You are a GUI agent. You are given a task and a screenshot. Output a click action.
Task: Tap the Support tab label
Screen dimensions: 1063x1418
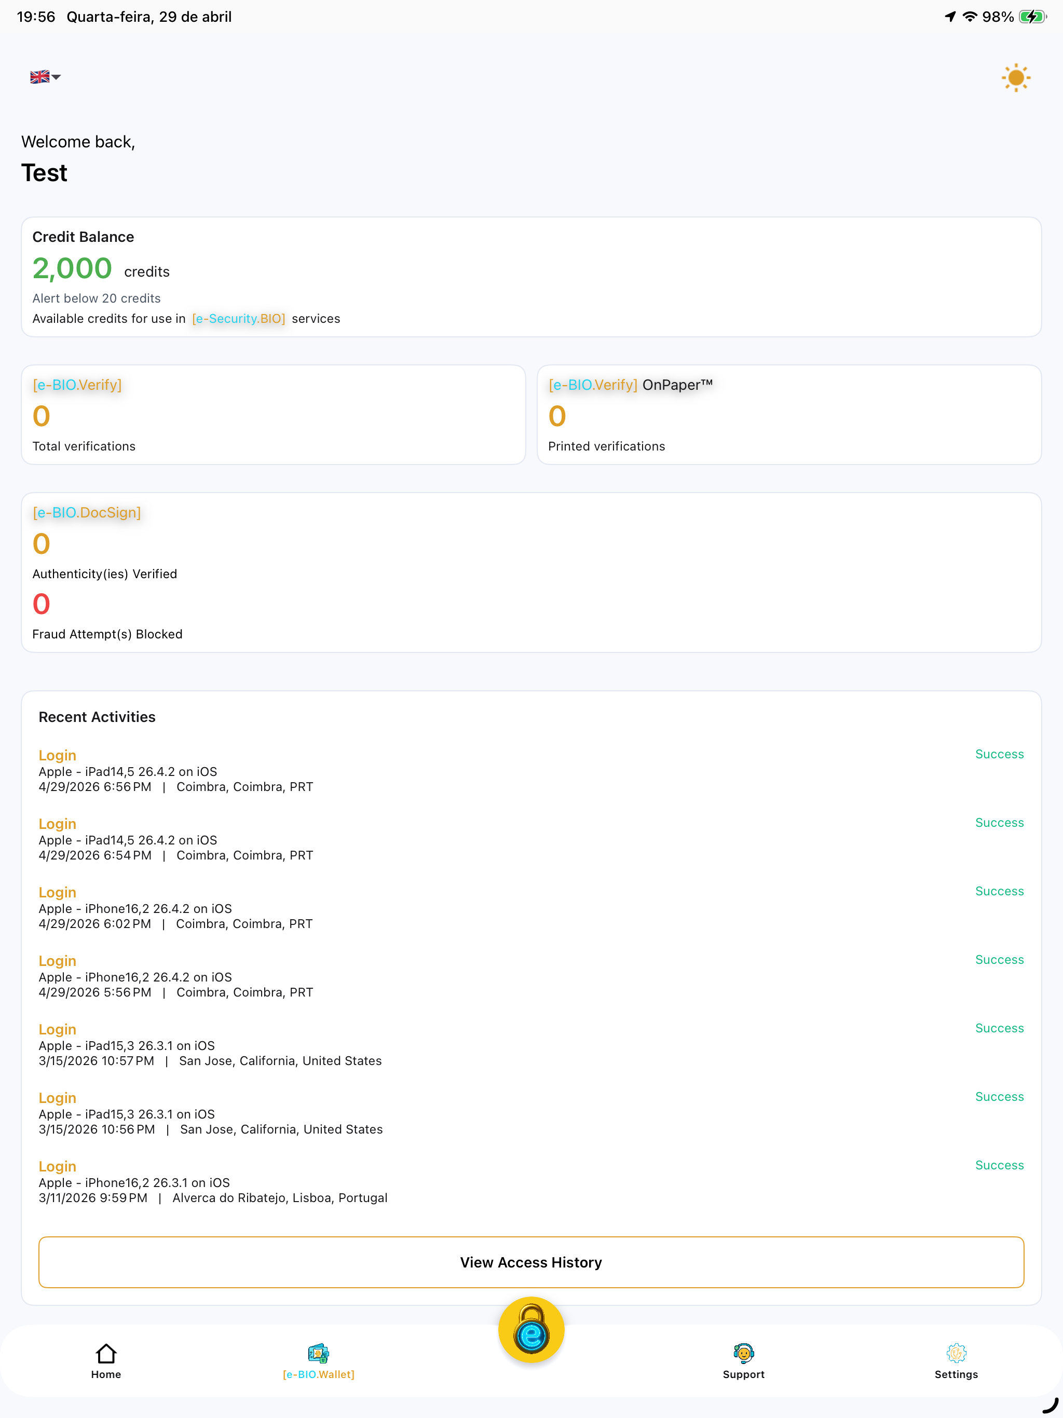(x=744, y=1374)
